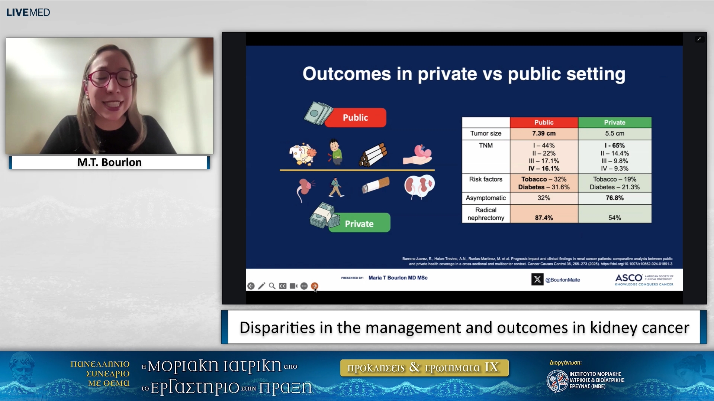The width and height of the screenshot is (714, 401).
Task: Click the 'TNM' row label
Action: coord(486,146)
